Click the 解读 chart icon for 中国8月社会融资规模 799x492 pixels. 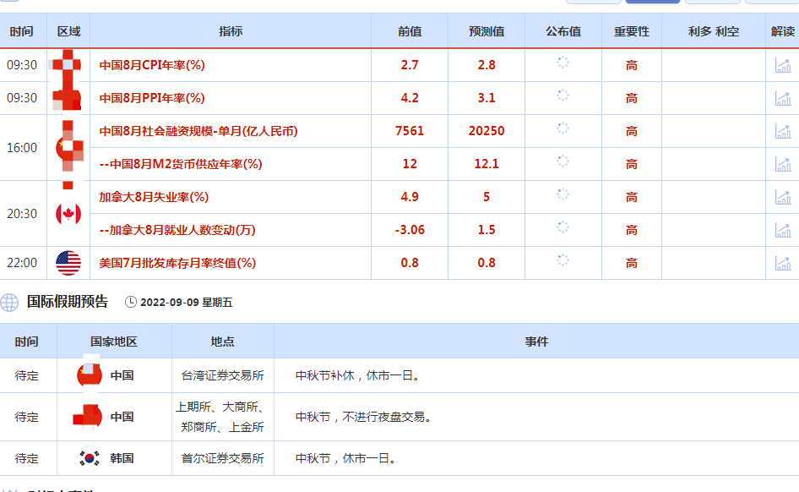pyautogui.click(x=783, y=131)
